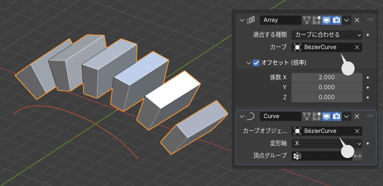Collapse the Array modifier panel
The image size is (383, 186).
[242, 20]
